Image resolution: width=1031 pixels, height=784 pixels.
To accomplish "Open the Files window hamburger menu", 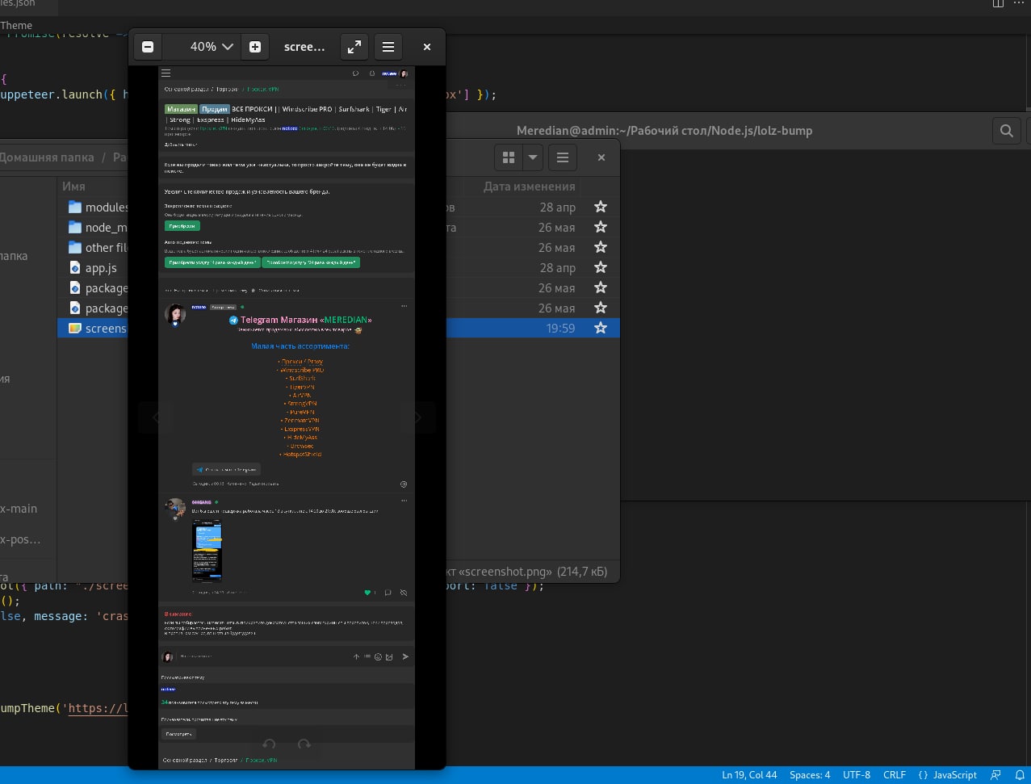I will (563, 157).
